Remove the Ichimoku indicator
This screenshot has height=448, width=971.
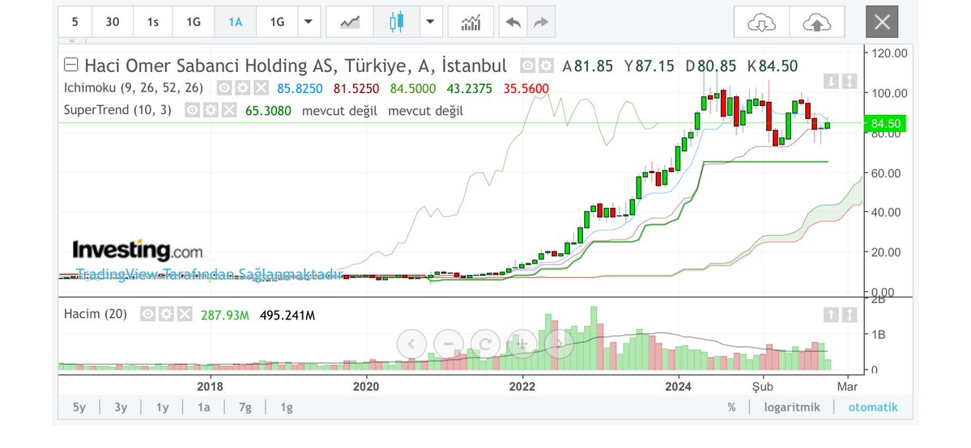click(262, 88)
